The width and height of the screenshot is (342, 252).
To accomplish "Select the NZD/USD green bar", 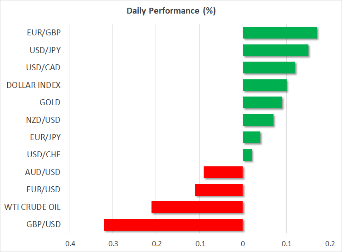I will pyautogui.click(x=258, y=120).
